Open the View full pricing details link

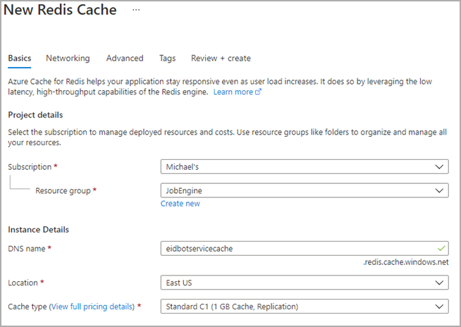click(x=92, y=307)
